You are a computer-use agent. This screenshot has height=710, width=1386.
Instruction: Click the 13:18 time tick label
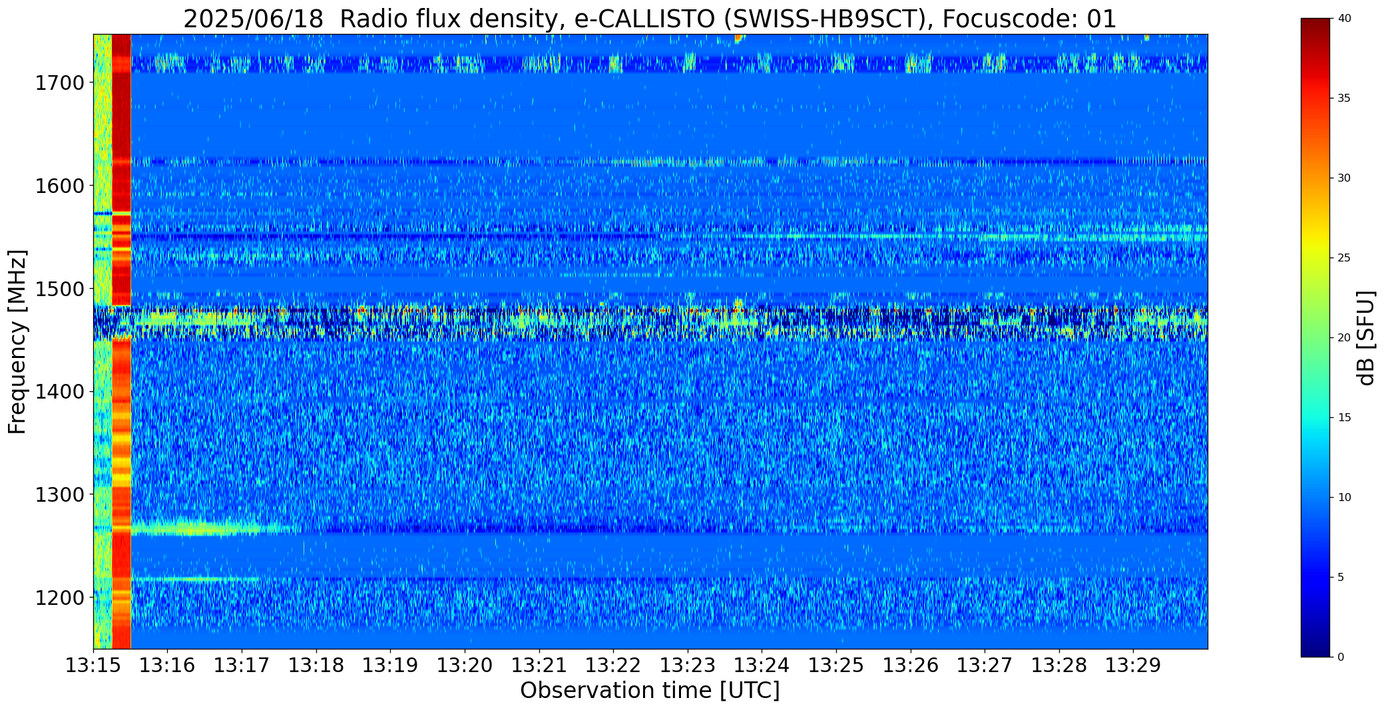point(316,665)
